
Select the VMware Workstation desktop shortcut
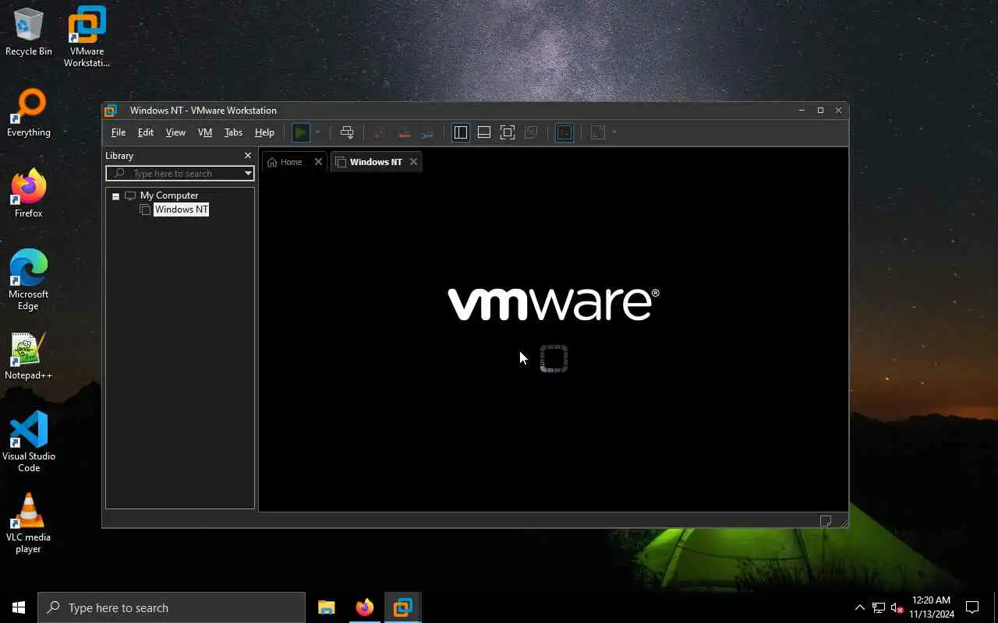pos(87,37)
